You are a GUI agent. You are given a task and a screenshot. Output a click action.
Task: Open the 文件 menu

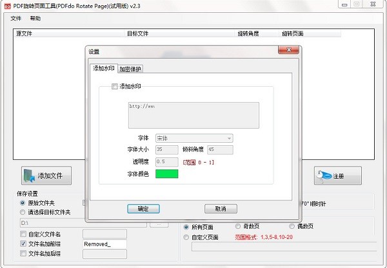15,19
